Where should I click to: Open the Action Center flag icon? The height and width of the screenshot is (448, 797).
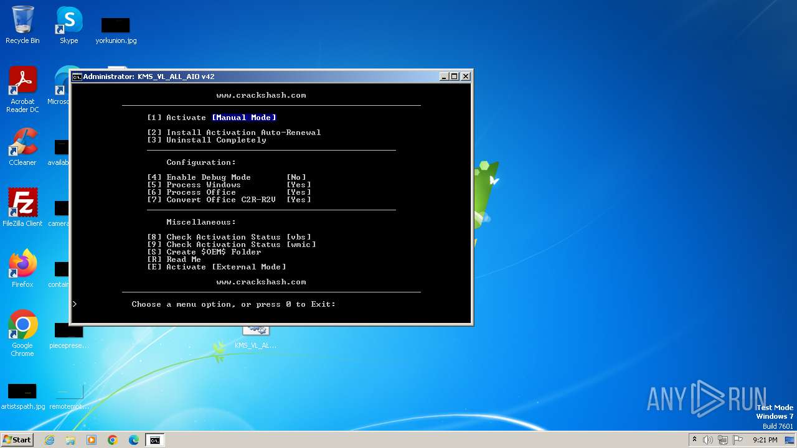pos(738,440)
